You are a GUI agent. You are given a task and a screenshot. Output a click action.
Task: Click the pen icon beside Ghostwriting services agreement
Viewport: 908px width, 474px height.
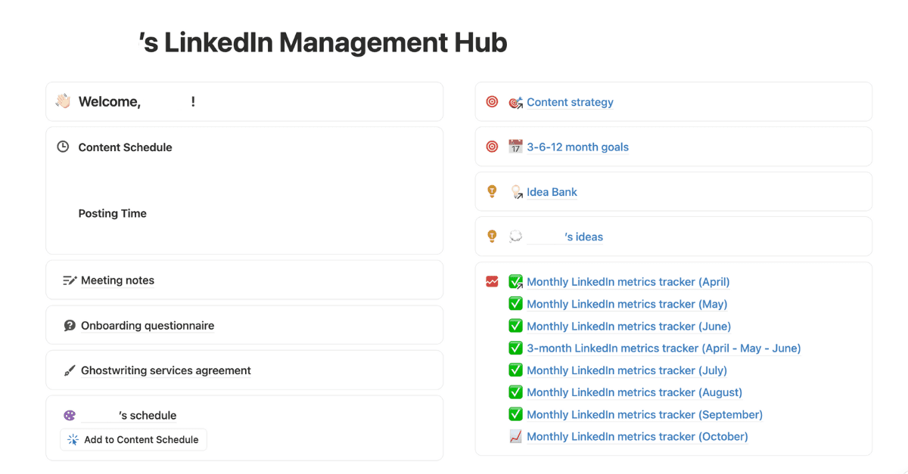pyautogui.click(x=70, y=370)
